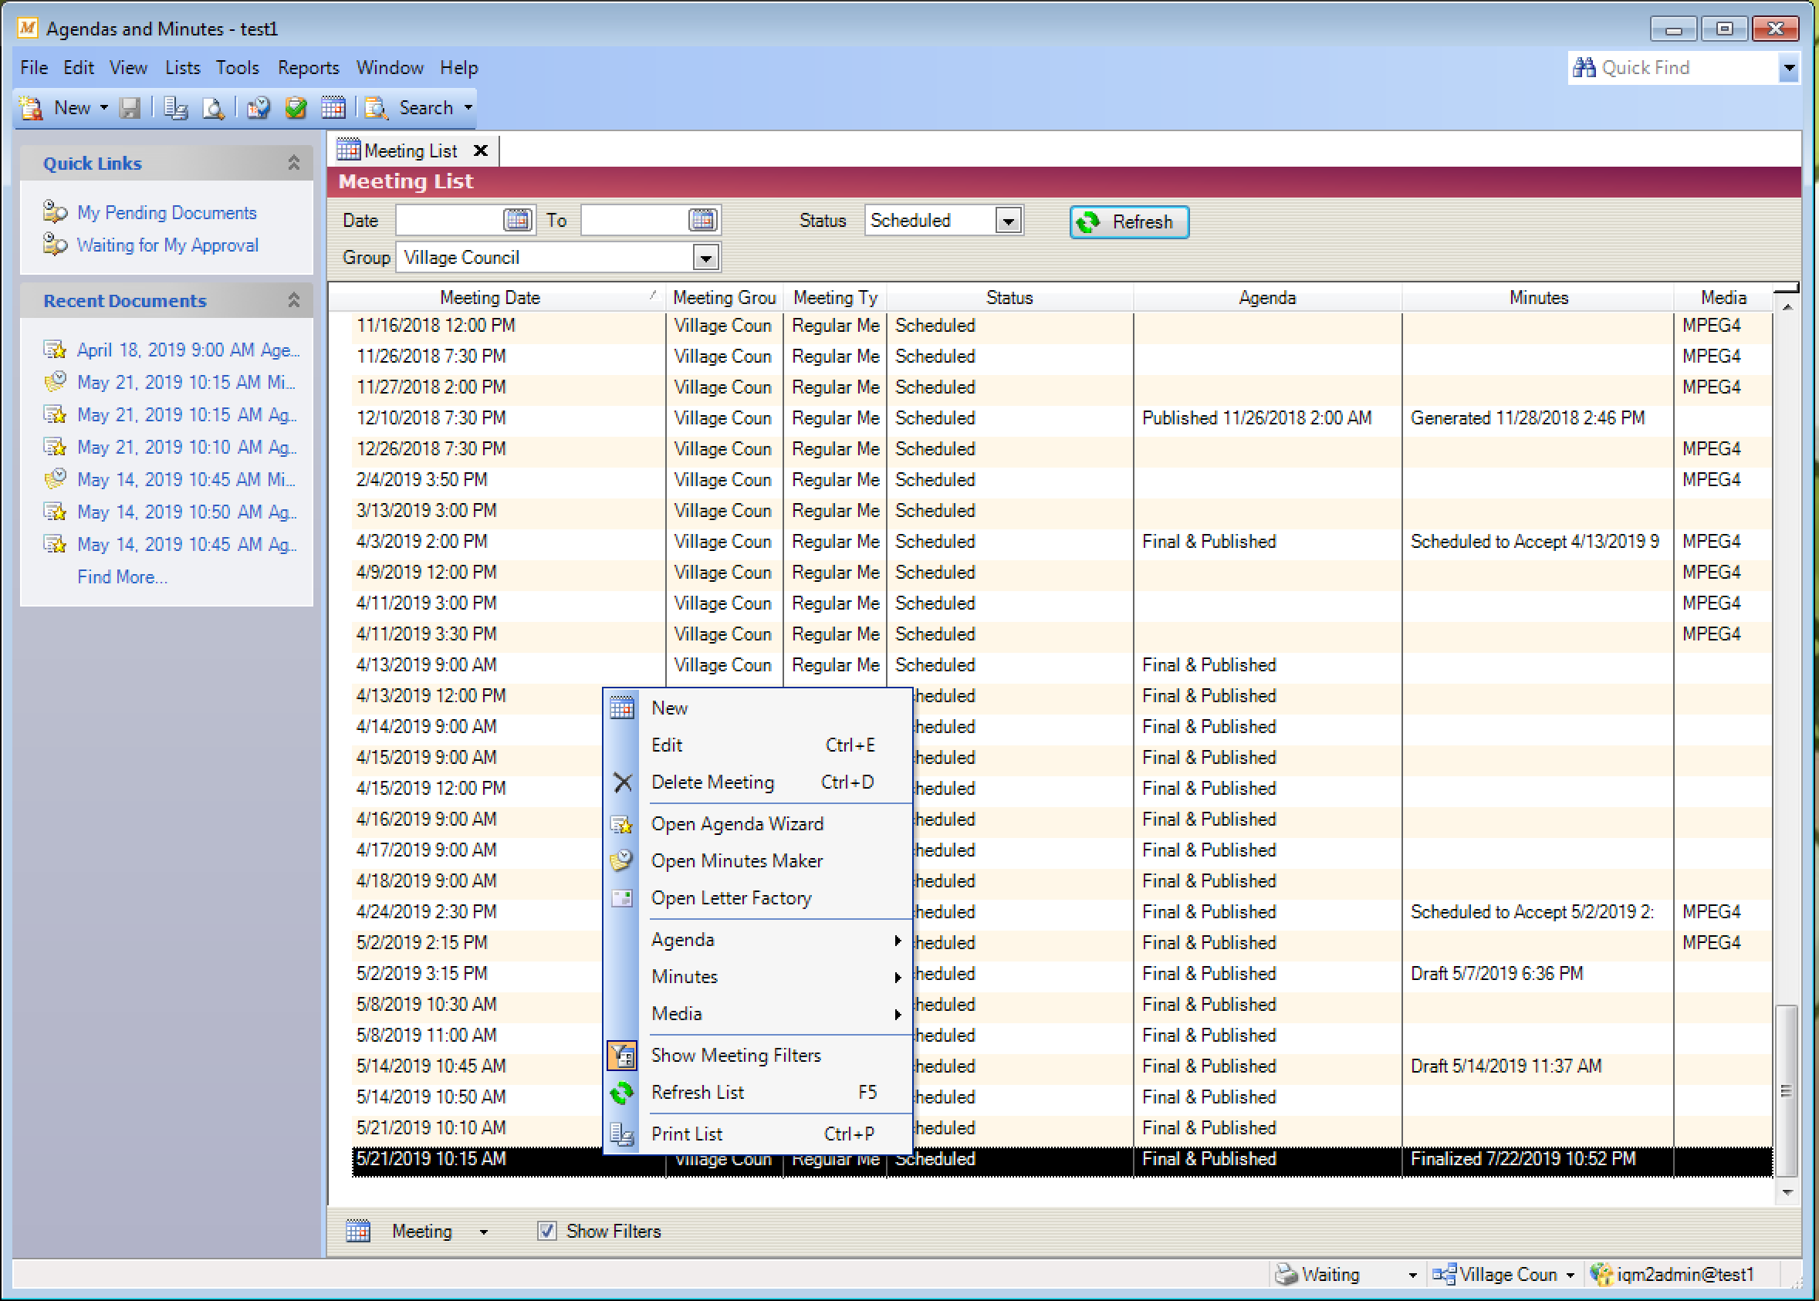This screenshot has width=1819, height=1301.
Task: Close the Meeting List tab
Action: (x=481, y=150)
